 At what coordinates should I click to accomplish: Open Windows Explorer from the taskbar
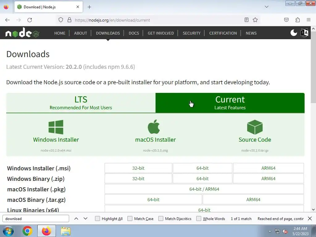click(66, 231)
